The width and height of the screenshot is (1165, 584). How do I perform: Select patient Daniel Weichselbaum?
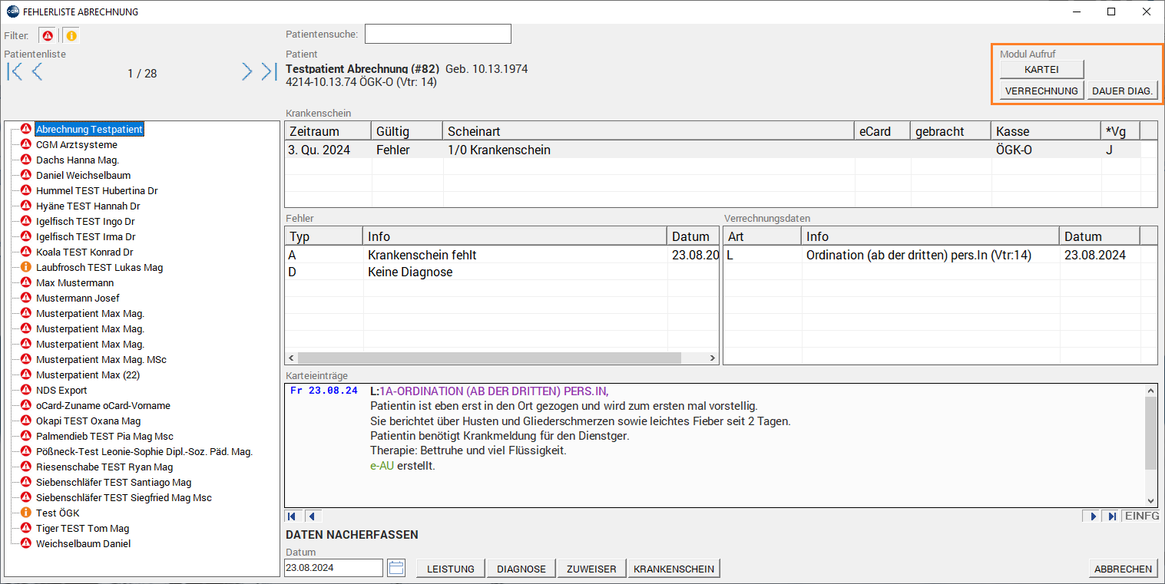click(83, 176)
